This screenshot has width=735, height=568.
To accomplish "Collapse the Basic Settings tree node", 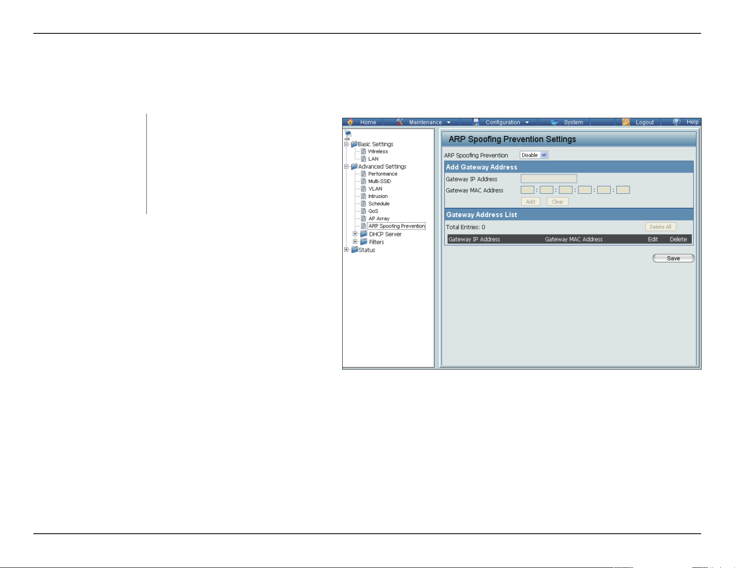I will click(x=346, y=144).
